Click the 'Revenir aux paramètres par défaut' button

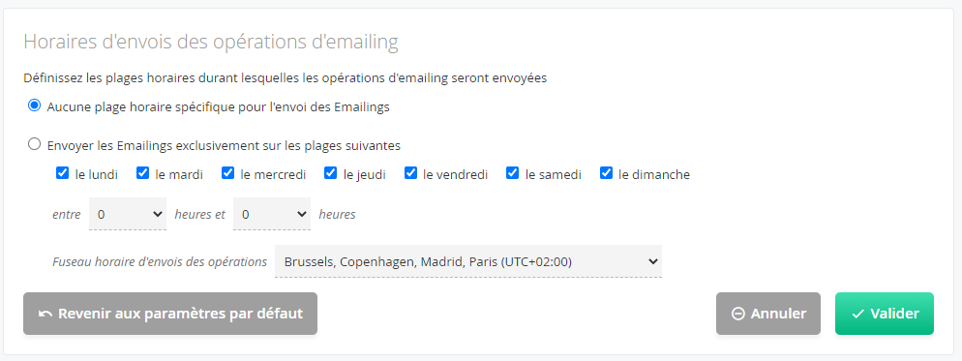tap(170, 314)
